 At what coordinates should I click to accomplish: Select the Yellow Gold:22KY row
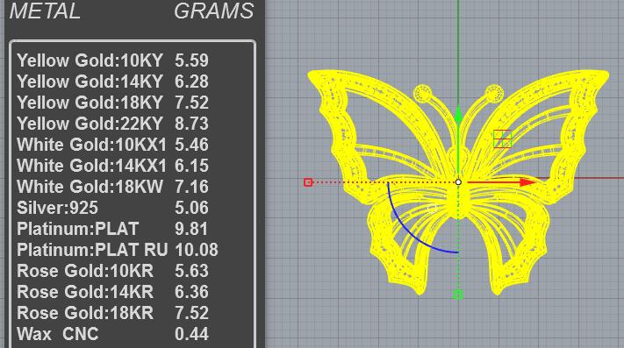click(112, 124)
